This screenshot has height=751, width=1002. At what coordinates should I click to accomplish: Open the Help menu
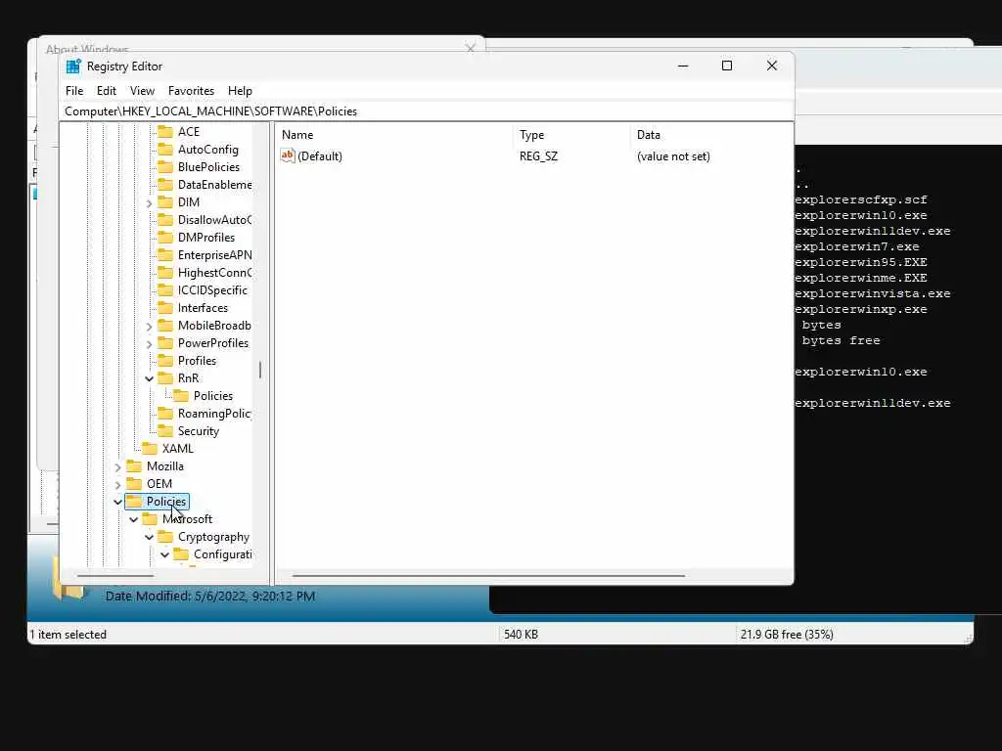point(240,91)
